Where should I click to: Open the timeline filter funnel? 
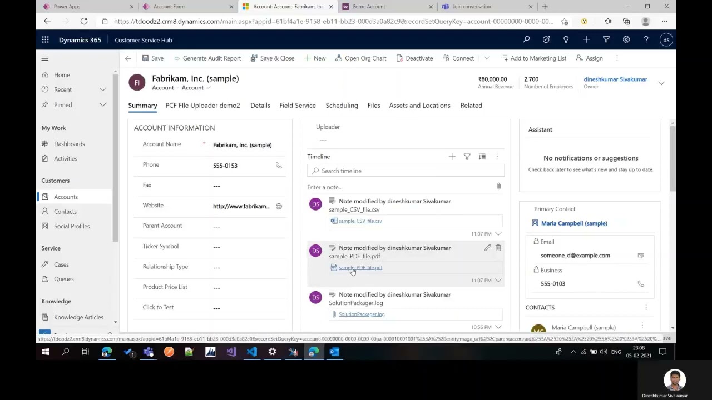pos(467,157)
